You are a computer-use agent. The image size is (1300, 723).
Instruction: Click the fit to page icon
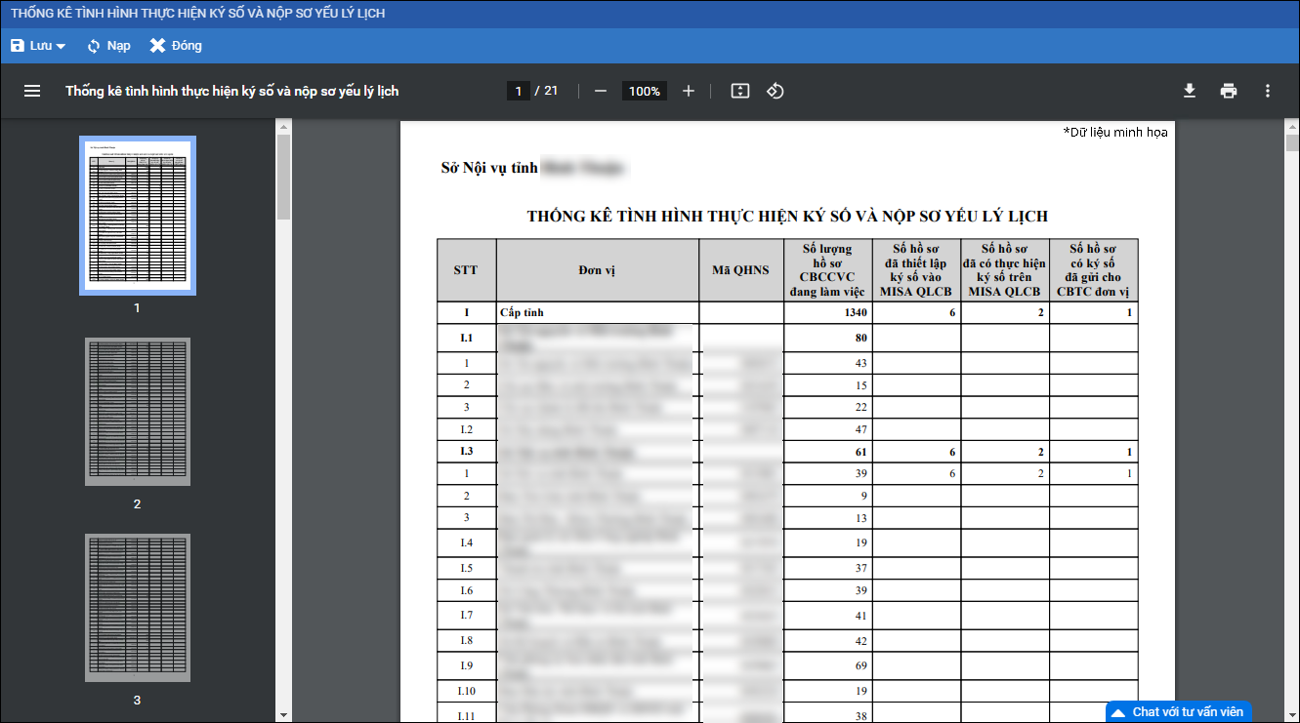pos(740,91)
